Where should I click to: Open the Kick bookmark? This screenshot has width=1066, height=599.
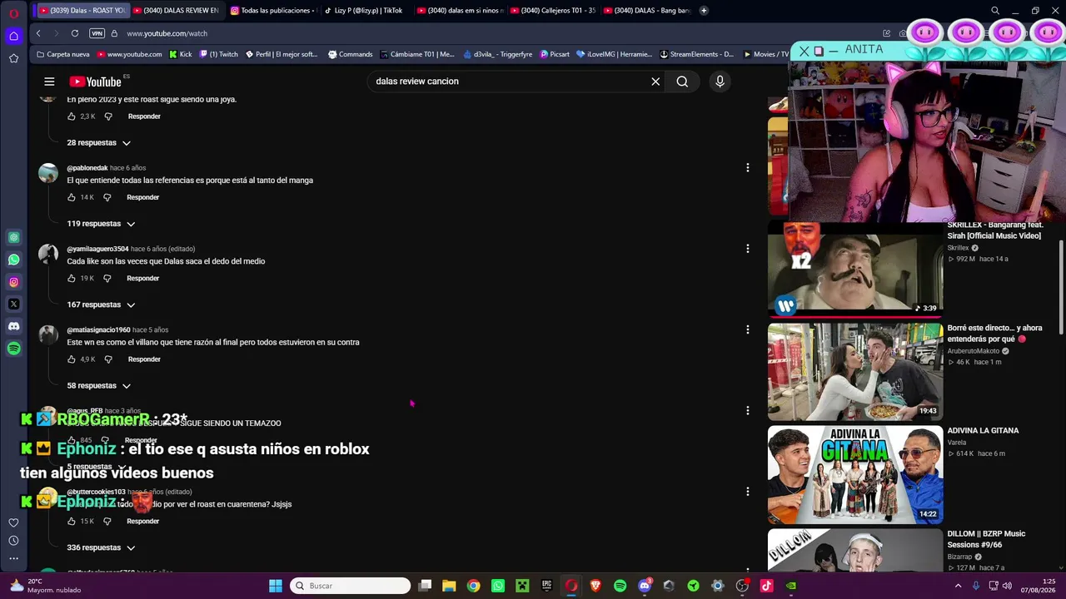click(181, 54)
